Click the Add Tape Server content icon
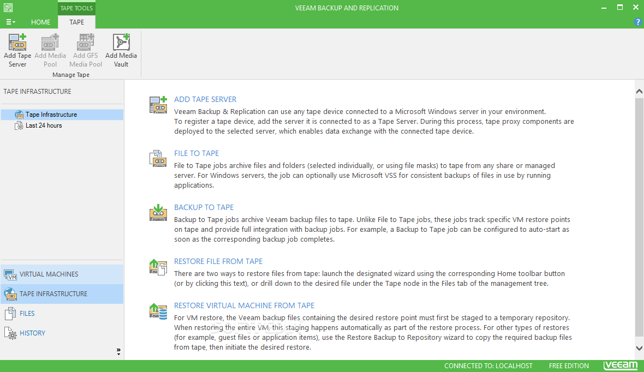Image resolution: width=644 pixels, height=372 pixels. (158, 105)
